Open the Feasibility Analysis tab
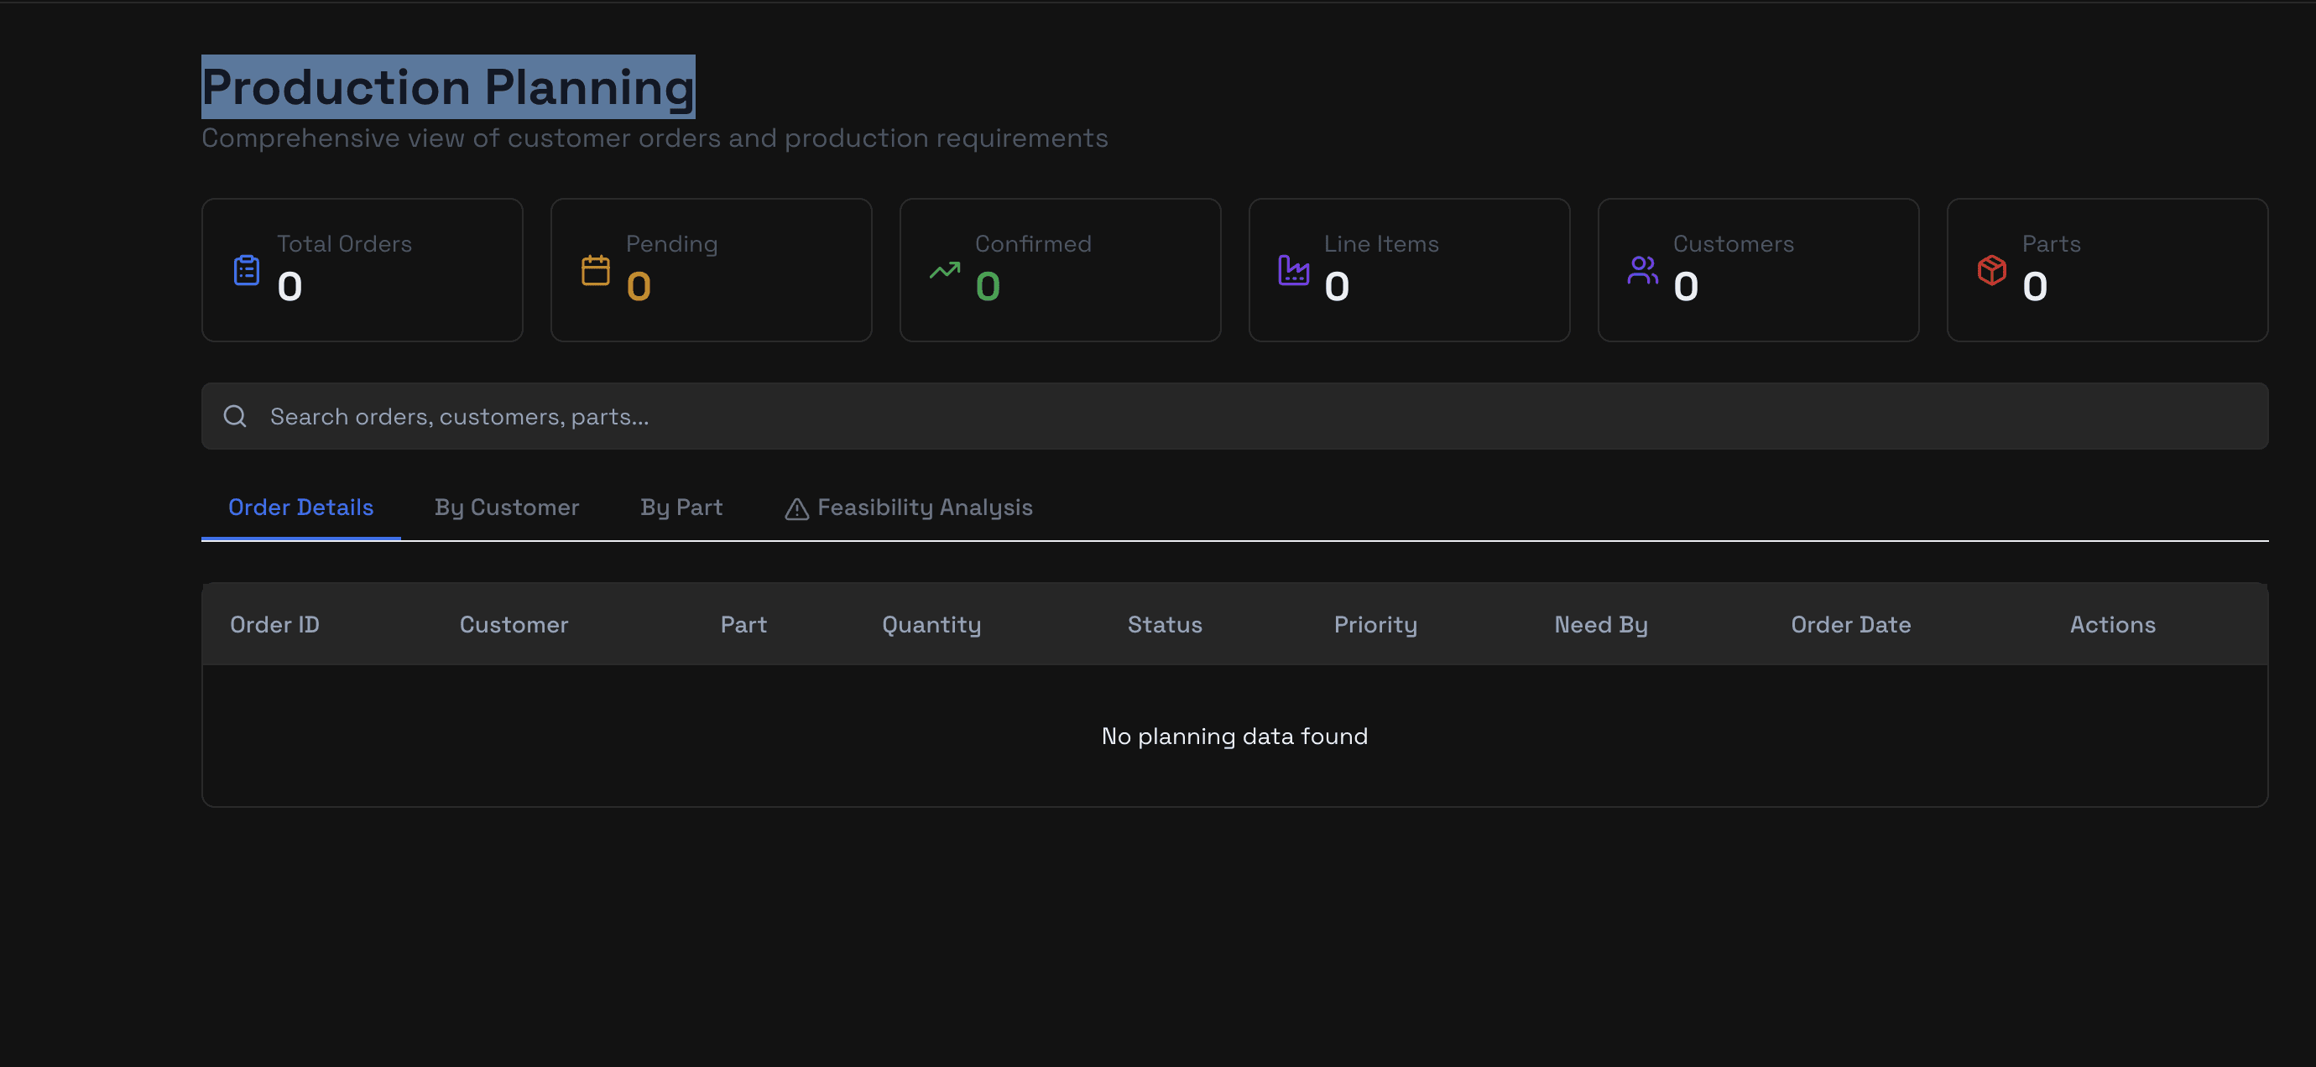Screen dimensions: 2316x1067 (x=923, y=507)
